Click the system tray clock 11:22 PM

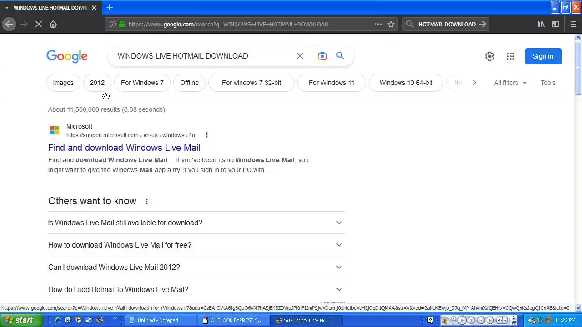tap(565, 320)
